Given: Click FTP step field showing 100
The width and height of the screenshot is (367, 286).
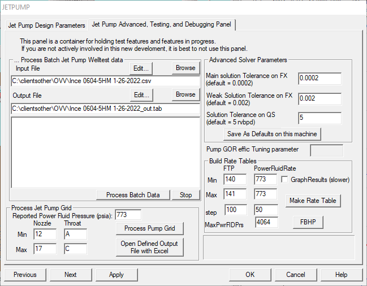Looking at the screenshot, I should pyautogui.click(x=236, y=210).
